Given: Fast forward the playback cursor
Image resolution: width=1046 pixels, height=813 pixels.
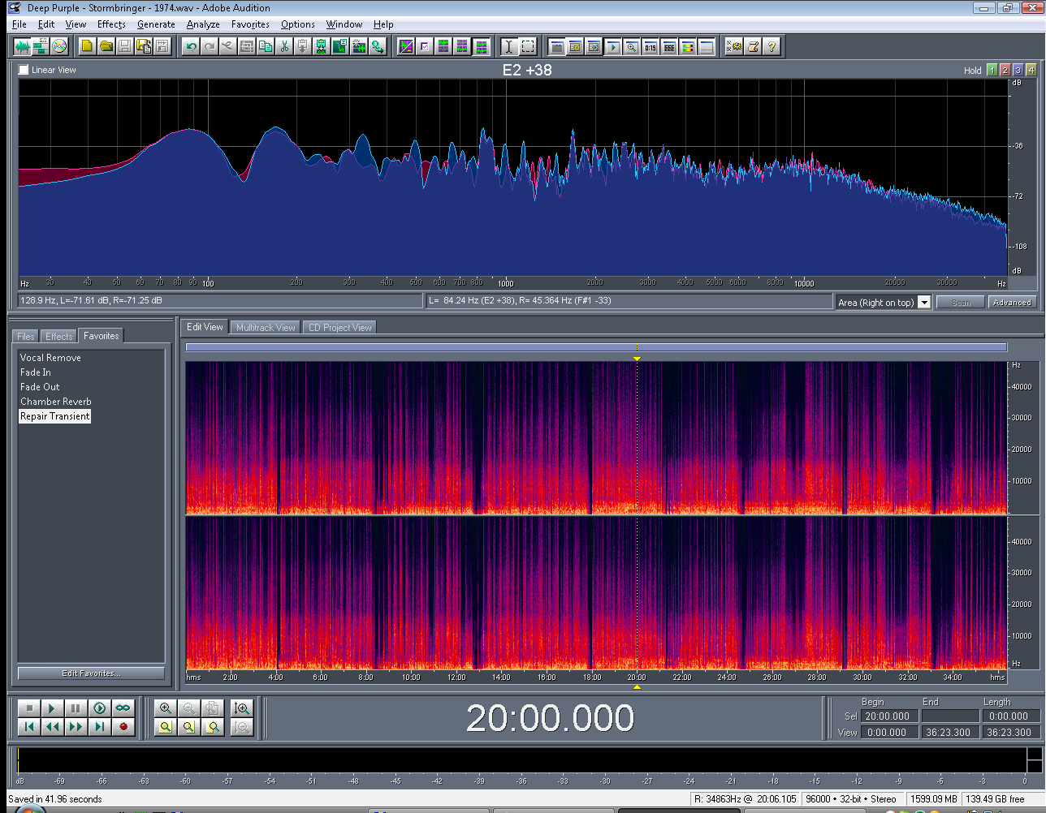Looking at the screenshot, I should pyautogui.click(x=76, y=727).
